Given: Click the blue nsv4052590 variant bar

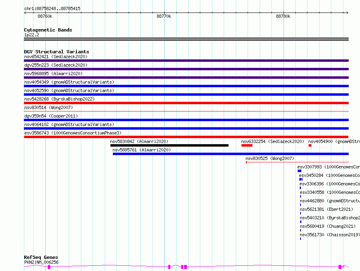Looking at the screenshot, I should click(186, 95).
